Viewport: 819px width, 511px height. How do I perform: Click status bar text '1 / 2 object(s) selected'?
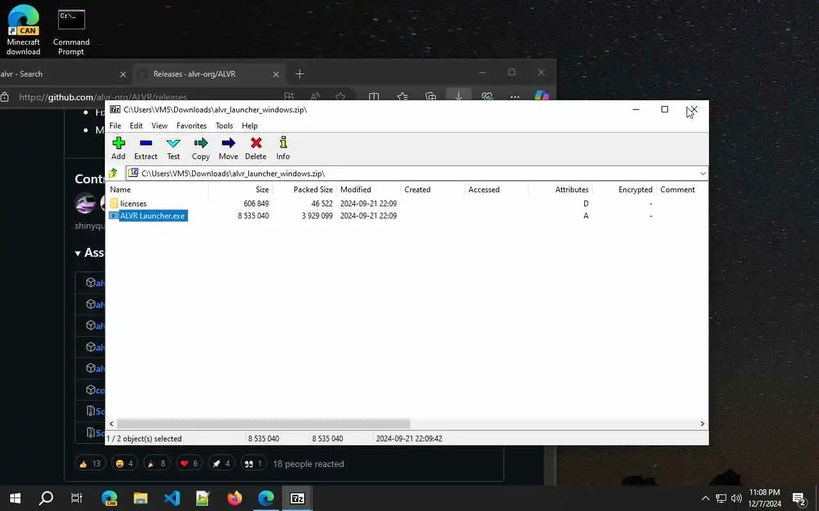pos(144,439)
